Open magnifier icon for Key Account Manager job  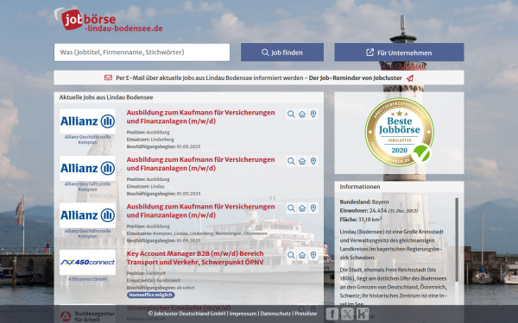[x=291, y=256]
